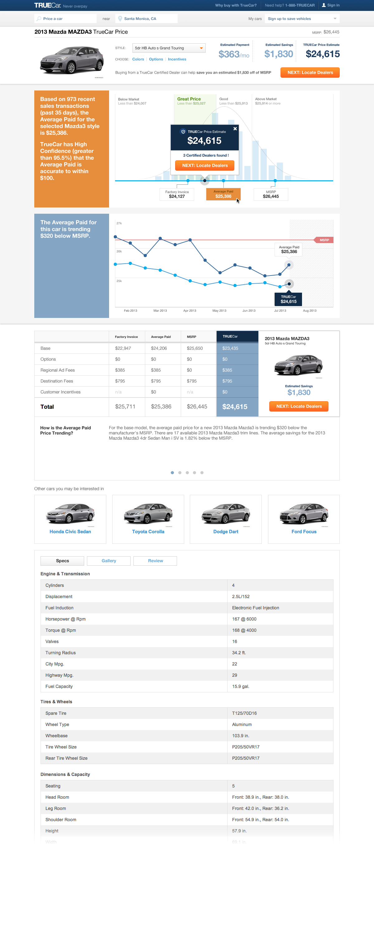Click the Destination Fees row label

57,381
